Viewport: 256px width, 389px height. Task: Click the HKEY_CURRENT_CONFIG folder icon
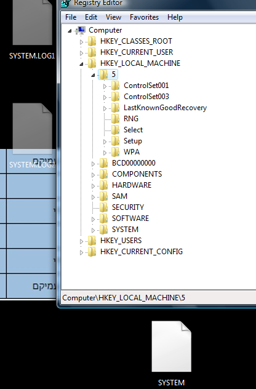pyautogui.click(x=92, y=252)
